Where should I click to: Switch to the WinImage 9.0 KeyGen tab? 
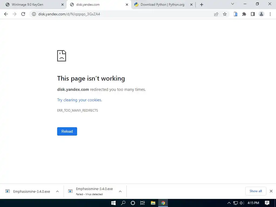pyautogui.click(x=33, y=5)
